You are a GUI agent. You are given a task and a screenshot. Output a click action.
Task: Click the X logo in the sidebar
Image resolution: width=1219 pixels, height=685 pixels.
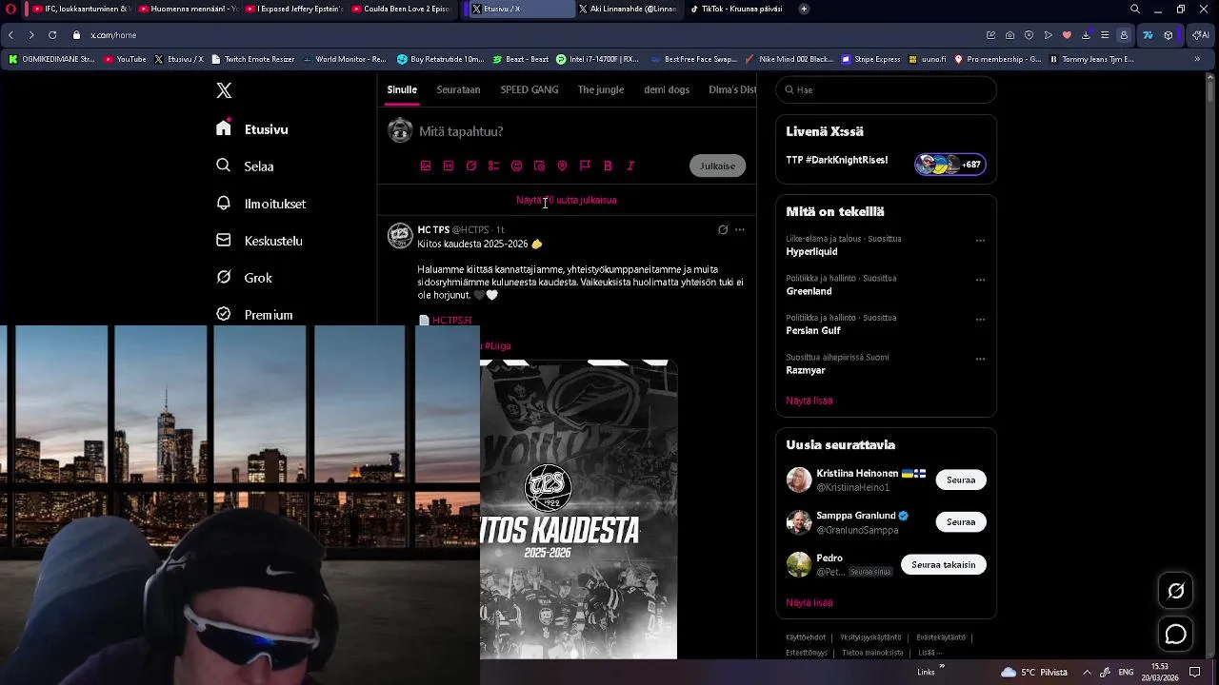224,90
